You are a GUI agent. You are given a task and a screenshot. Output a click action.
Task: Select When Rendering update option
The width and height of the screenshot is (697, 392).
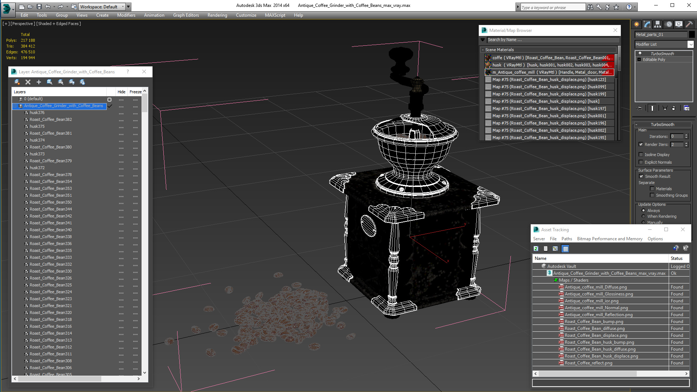[x=644, y=216]
